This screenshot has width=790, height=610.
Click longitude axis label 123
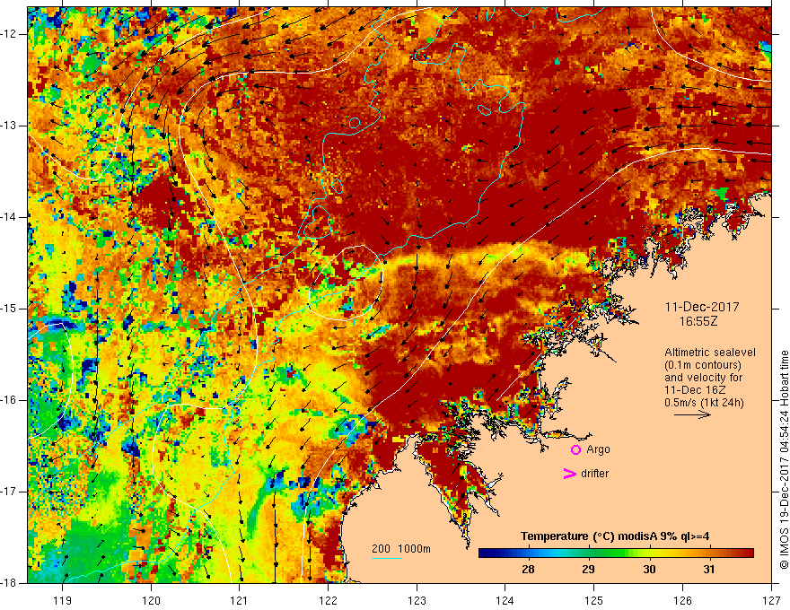417,600
